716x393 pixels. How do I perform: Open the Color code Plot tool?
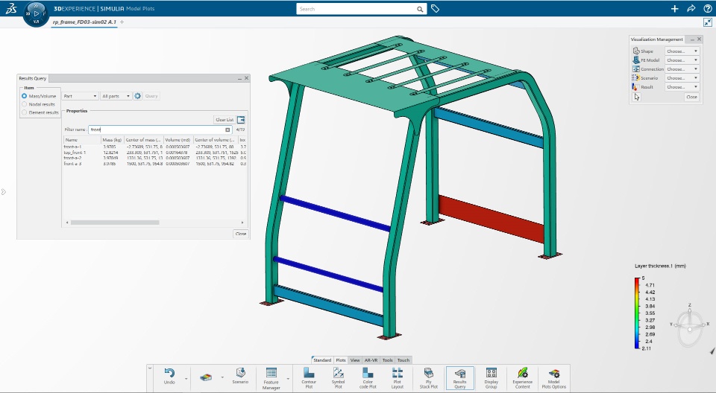coord(368,378)
